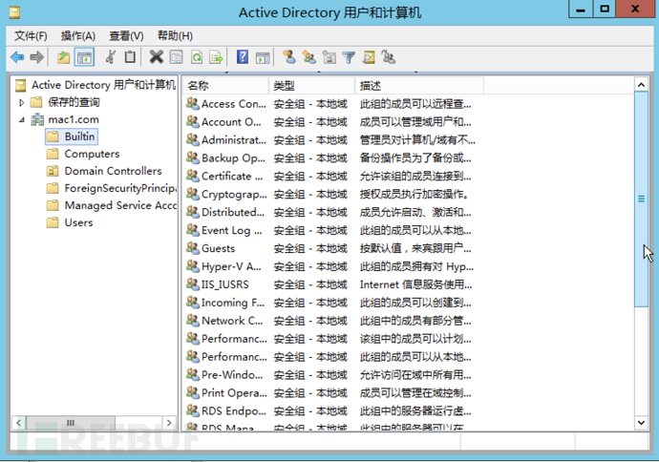Create a new group icon
The height and width of the screenshot is (462, 659).
[x=308, y=57]
